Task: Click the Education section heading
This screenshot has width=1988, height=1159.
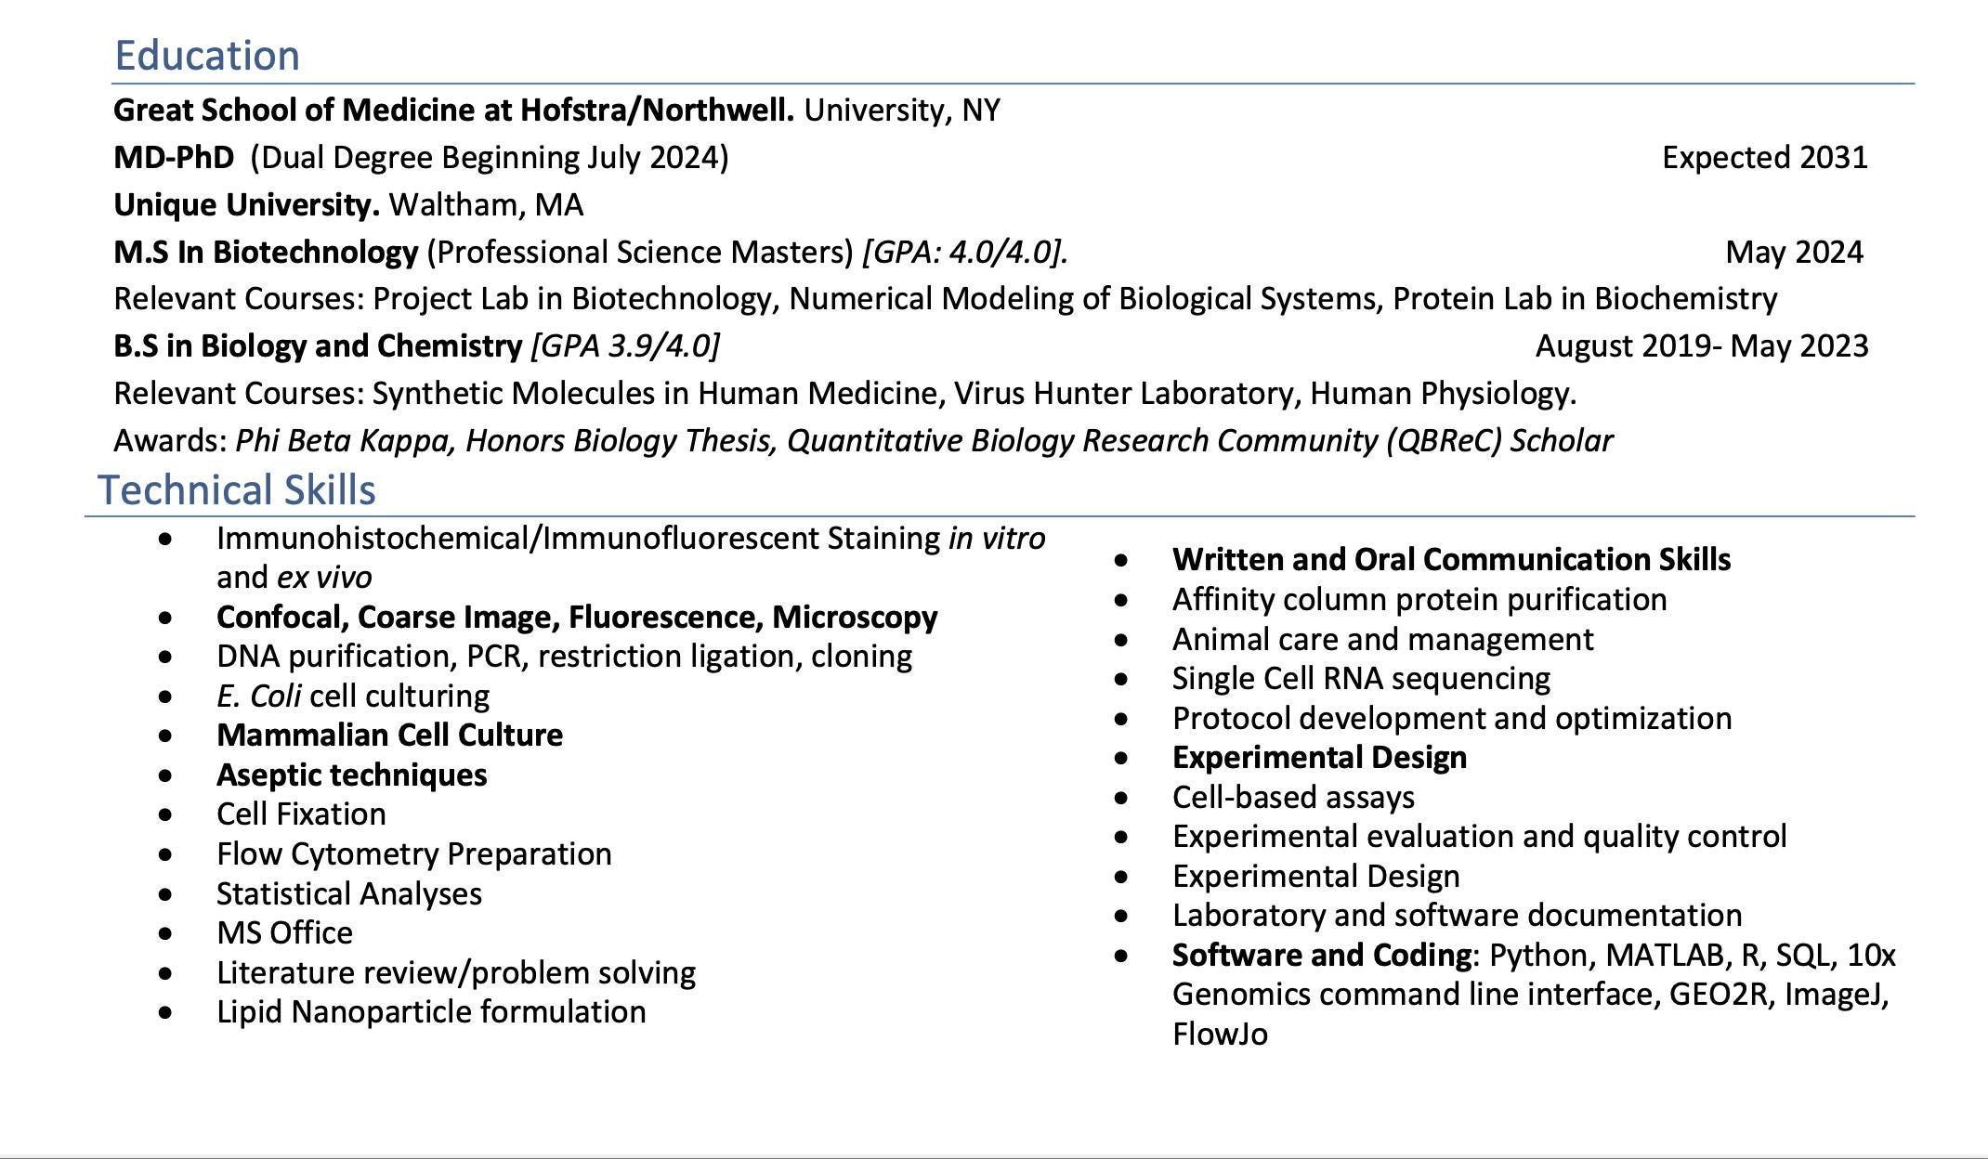Action: 207,56
